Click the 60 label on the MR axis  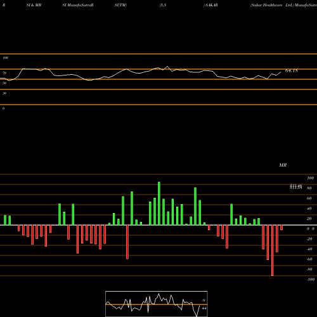[309, 198]
